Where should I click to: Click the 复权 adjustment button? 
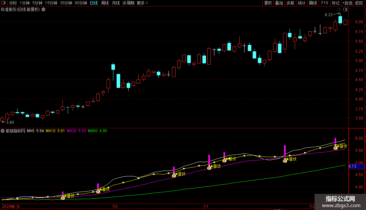pyautogui.click(x=268, y=3)
